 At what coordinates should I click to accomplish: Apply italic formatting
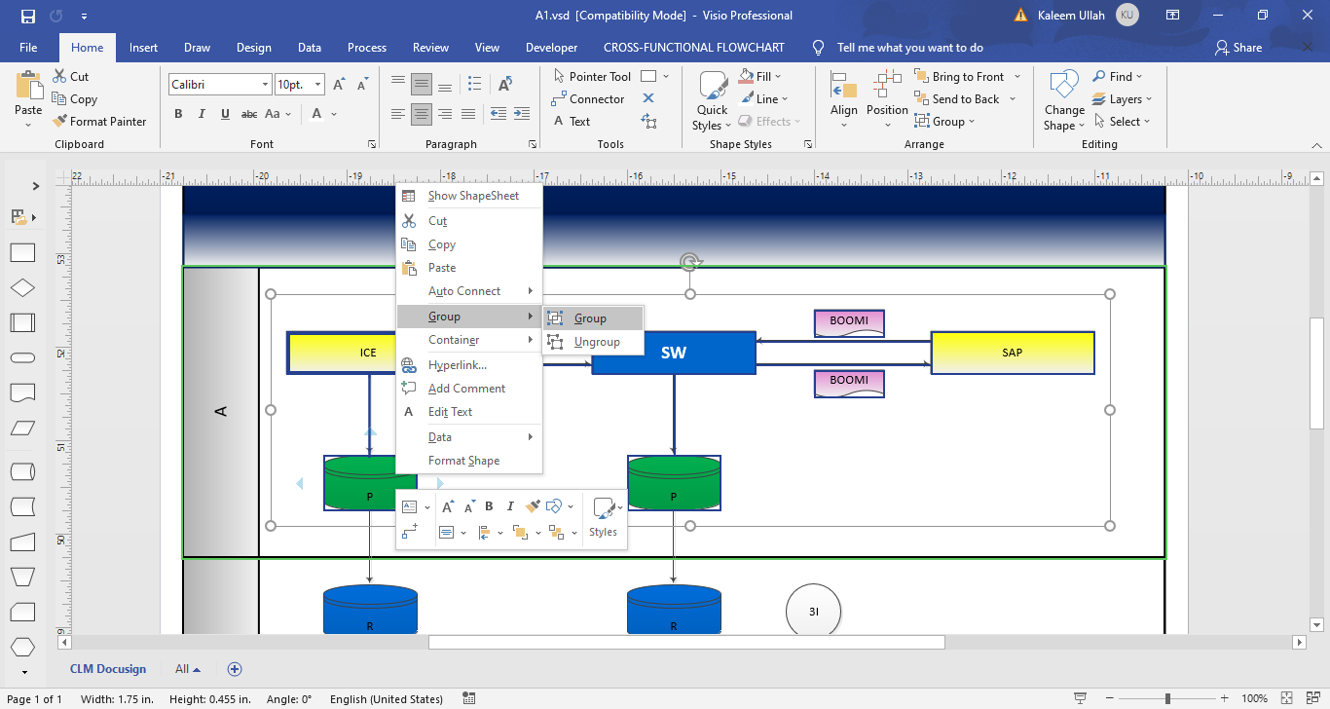[x=202, y=114]
